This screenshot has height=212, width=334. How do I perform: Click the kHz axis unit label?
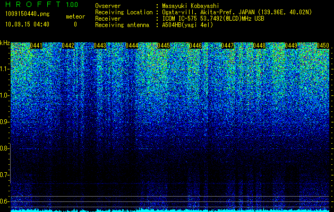coord(5,43)
